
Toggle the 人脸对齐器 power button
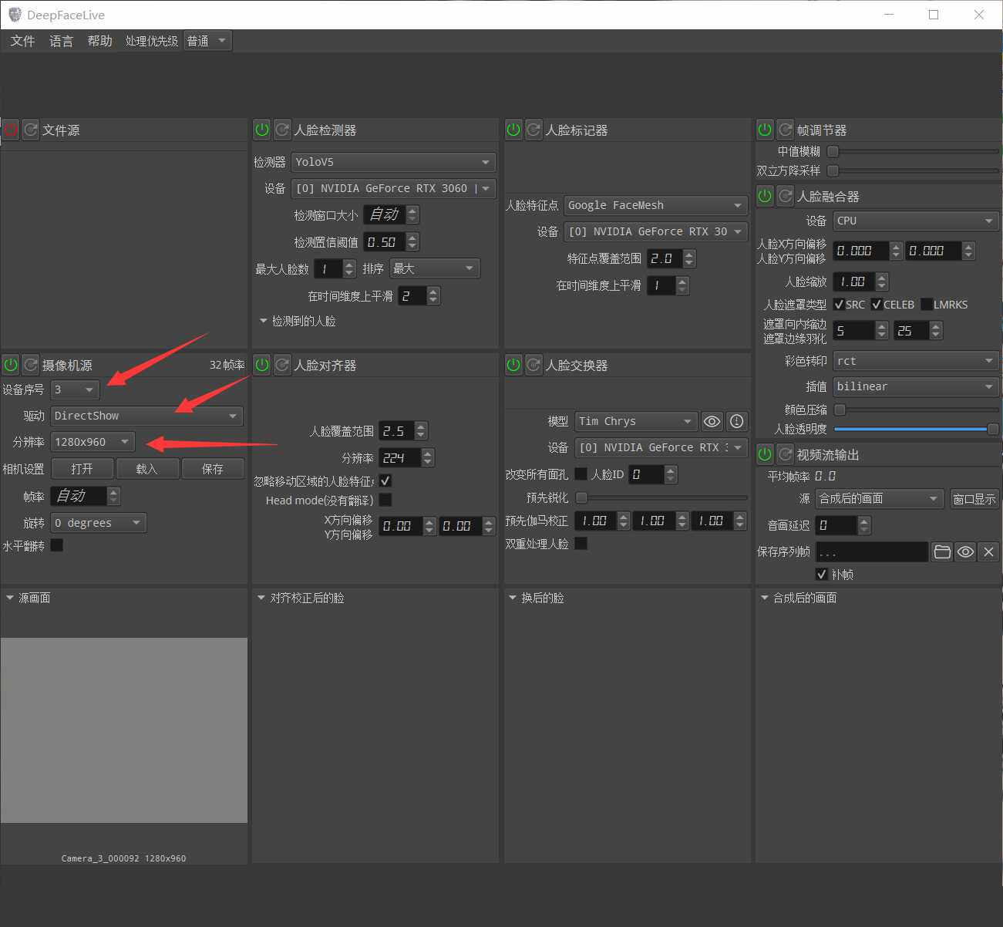coord(262,365)
